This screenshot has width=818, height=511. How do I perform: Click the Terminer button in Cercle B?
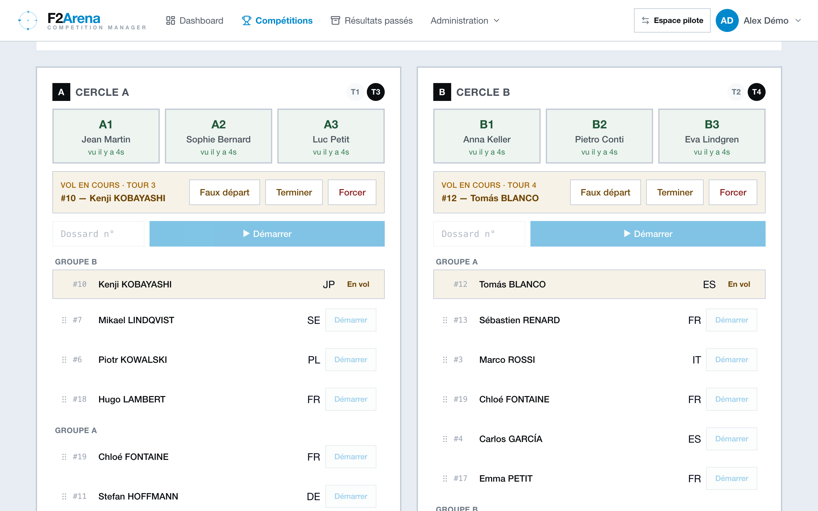675,192
